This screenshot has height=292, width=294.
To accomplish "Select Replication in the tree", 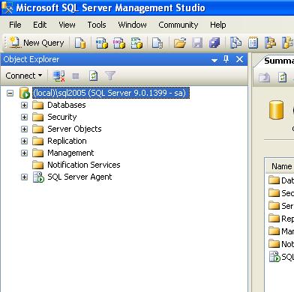I will [x=67, y=141].
